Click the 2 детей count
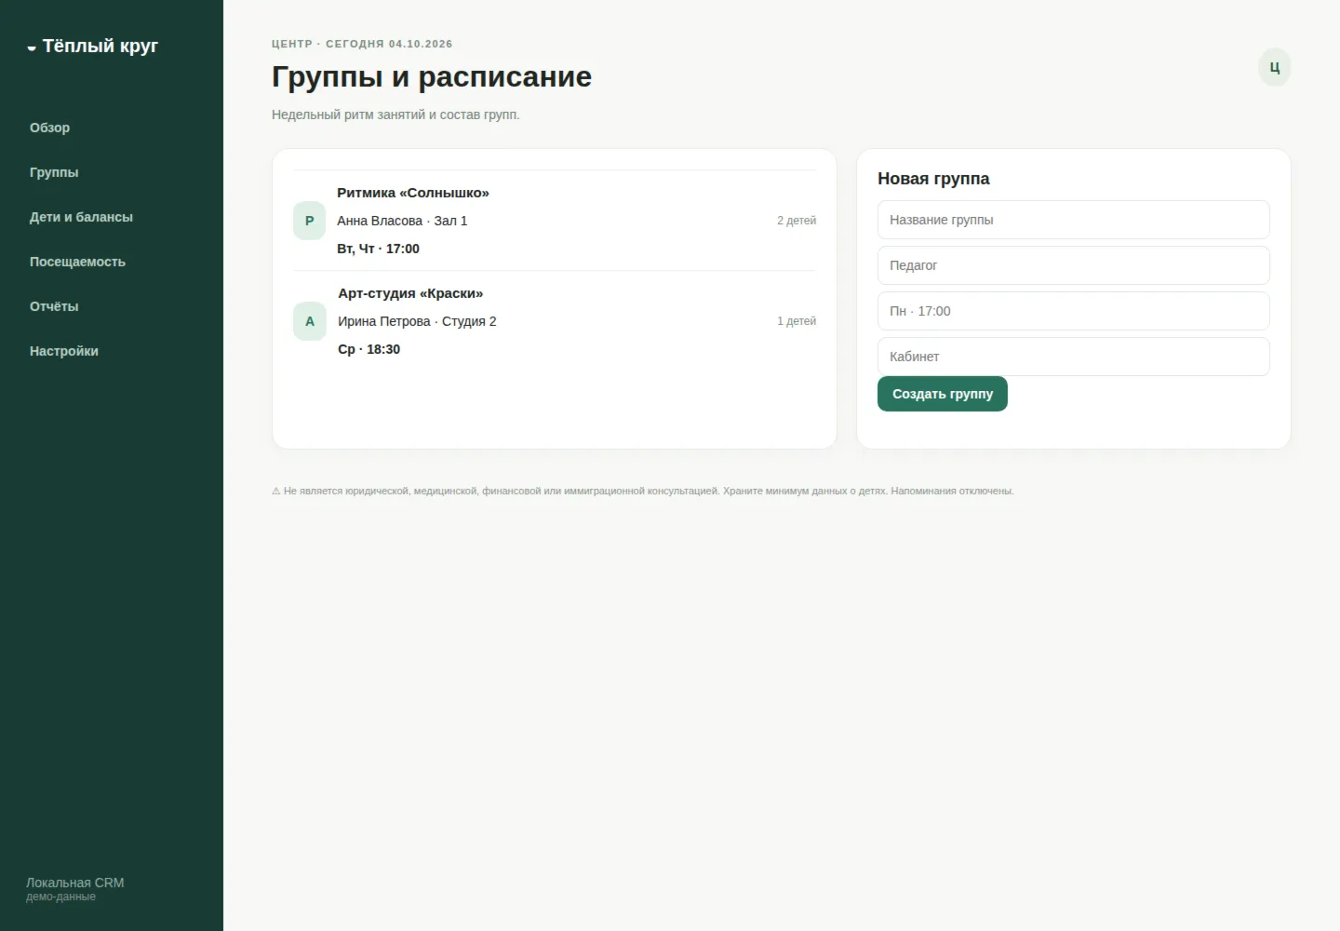The image size is (1340, 931). click(x=797, y=221)
